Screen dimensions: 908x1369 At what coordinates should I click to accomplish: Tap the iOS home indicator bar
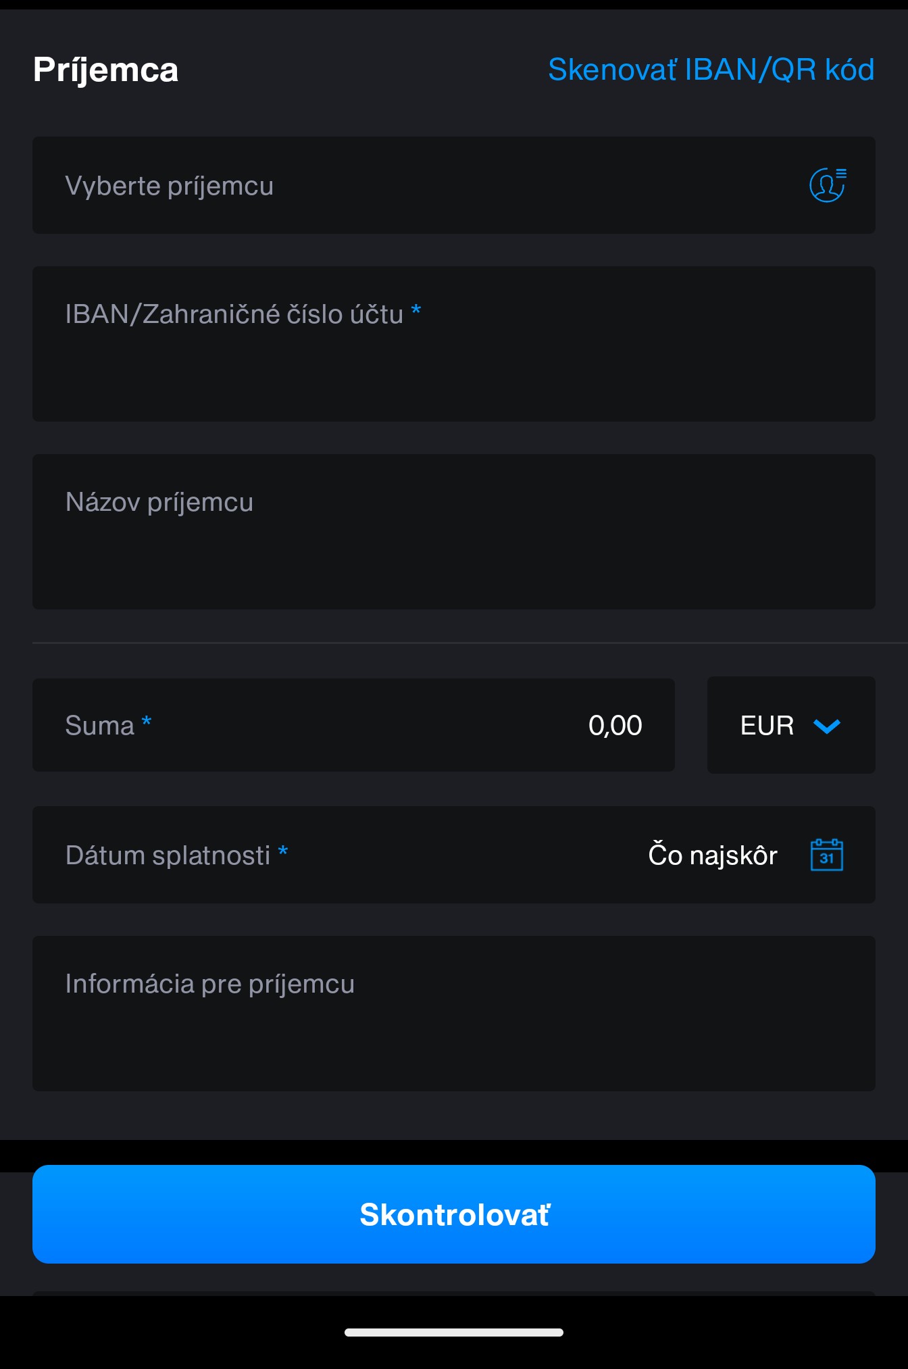(x=454, y=1333)
